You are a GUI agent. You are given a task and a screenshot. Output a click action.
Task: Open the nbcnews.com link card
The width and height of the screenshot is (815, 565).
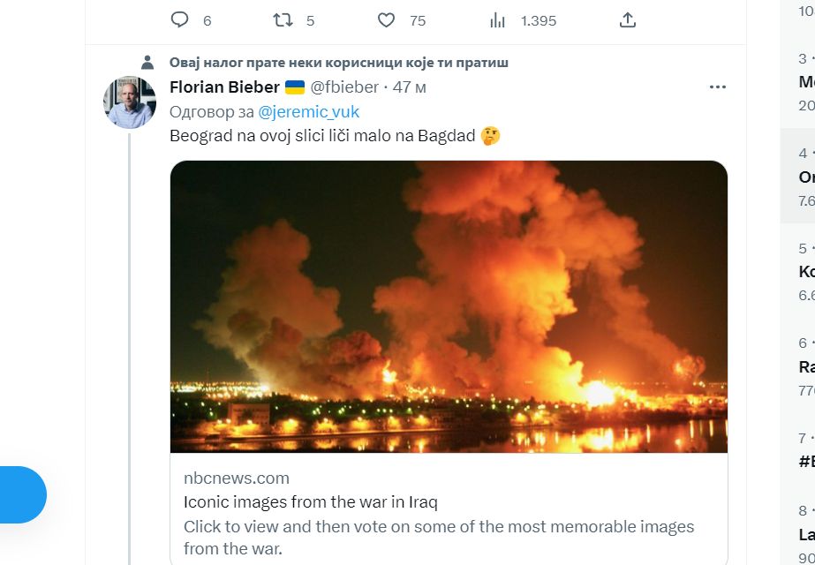(x=235, y=478)
